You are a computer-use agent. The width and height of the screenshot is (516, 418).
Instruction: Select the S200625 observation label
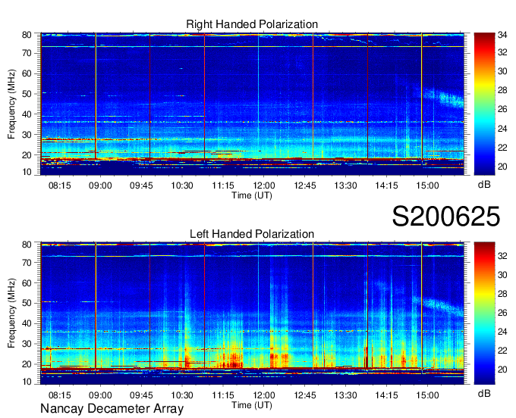point(446,217)
